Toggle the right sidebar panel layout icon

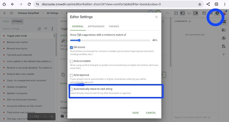(x=195, y=13)
